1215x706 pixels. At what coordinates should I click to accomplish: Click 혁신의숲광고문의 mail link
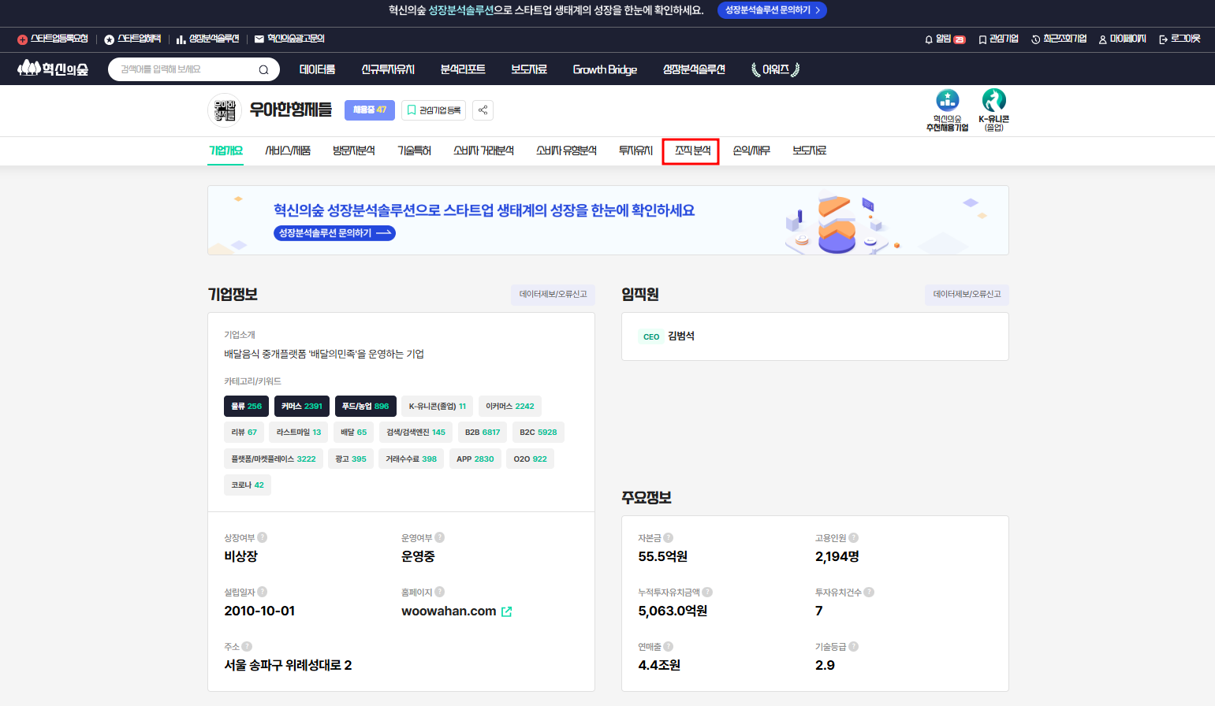pyautogui.click(x=289, y=39)
